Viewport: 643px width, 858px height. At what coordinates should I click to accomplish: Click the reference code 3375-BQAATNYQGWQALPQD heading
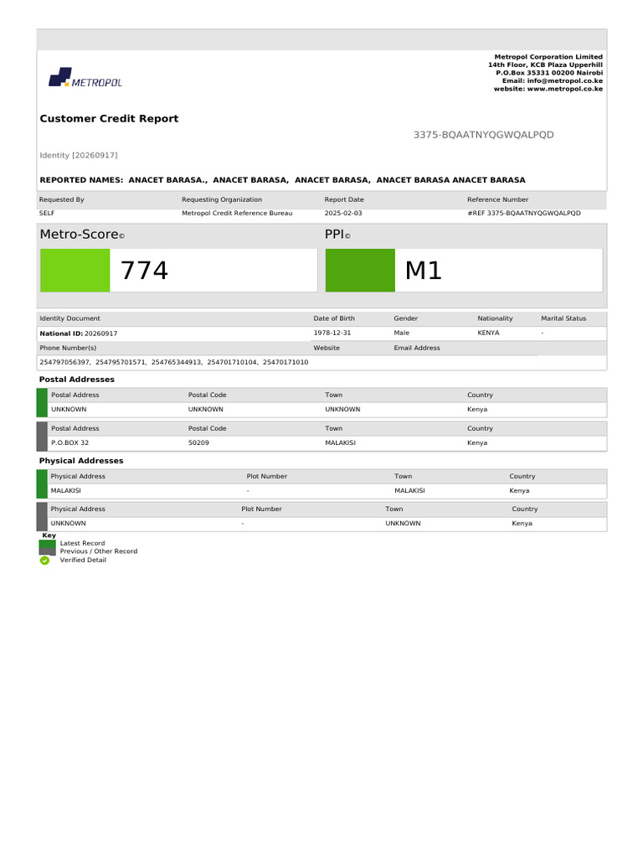click(x=483, y=135)
